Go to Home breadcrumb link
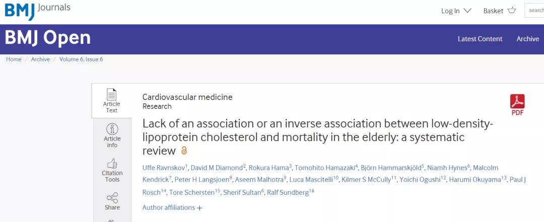This screenshot has height=222, width=544. click(x=14, y=59)
